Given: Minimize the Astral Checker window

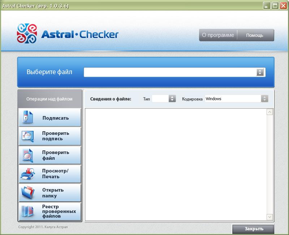Looking at the screenshot, I should pos(266,6).
